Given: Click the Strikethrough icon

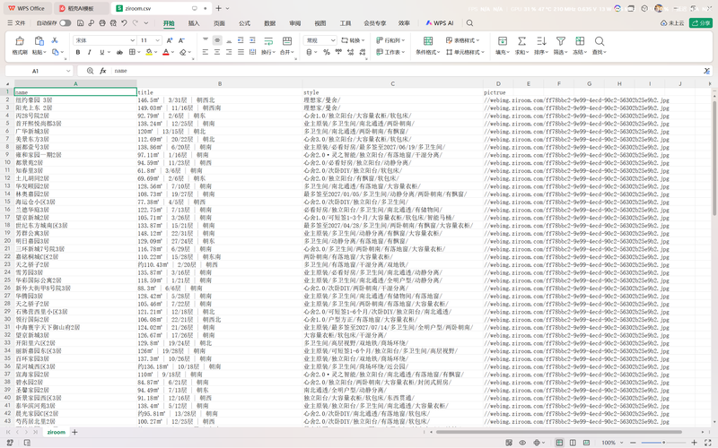Looking at the screenshot, I should pyautogui.click(x=119, y=52).
